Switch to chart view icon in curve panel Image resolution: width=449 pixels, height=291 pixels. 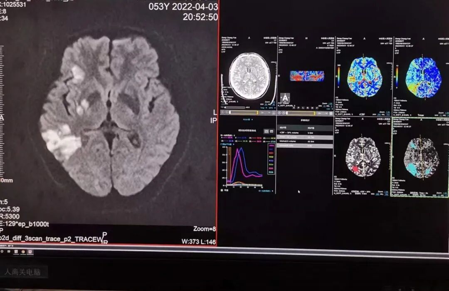pyautogui.click(x=266, y=131)
